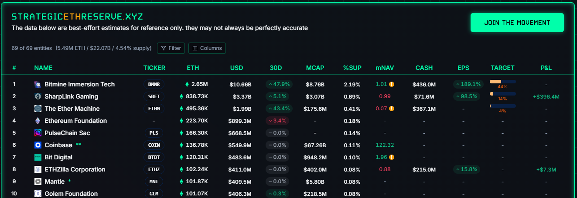Click the ETH diamond icon next to 223.70K
The height and width of the screenshot is (198, 577).
click(181, 121)
